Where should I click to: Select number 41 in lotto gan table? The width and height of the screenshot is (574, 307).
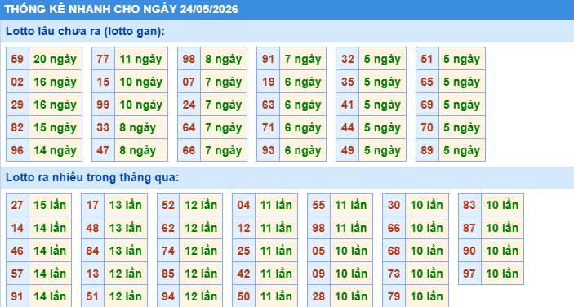[x=347, y=105]
